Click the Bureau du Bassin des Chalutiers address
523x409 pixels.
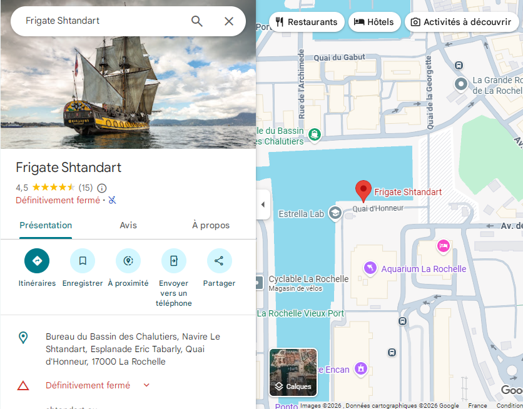point(133,349)
